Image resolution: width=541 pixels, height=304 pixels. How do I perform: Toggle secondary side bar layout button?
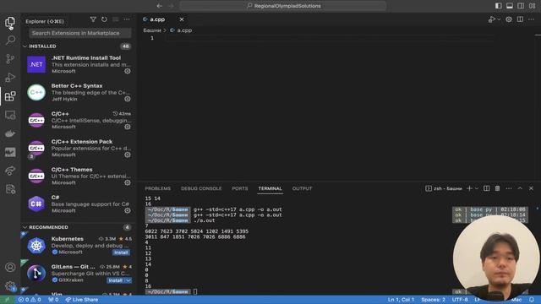521,6
